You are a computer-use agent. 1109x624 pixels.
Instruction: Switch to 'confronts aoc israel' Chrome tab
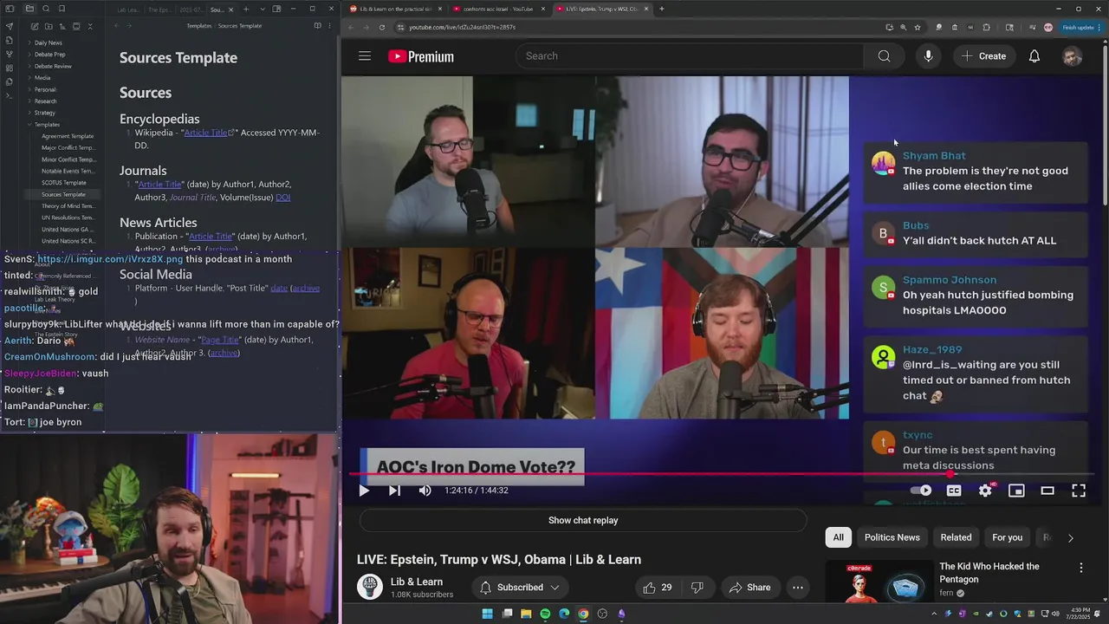(x=498, y=9)
